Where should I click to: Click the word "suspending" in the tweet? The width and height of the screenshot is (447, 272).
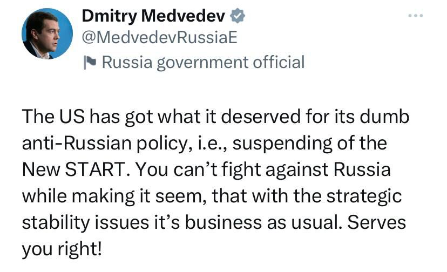click(x=282, y=144)
